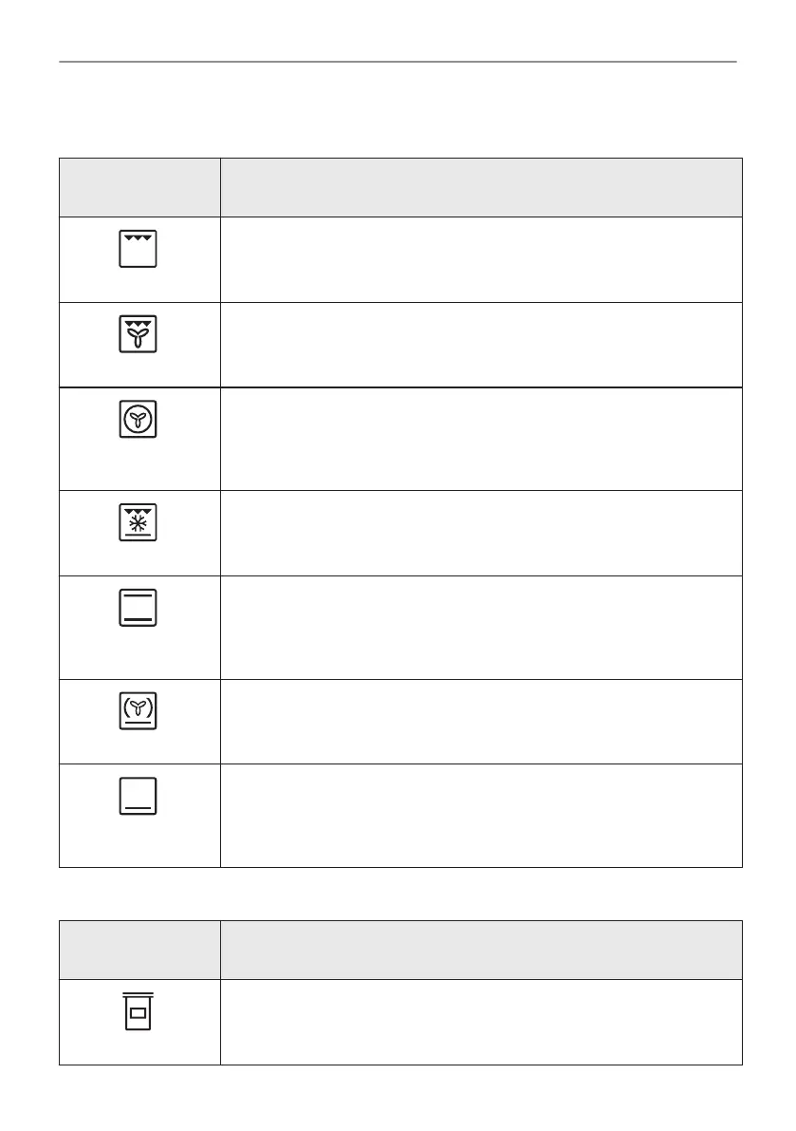Pick the top and bottom heat icon
Screen dimensions: 796x1131
[x=138, y=608]
